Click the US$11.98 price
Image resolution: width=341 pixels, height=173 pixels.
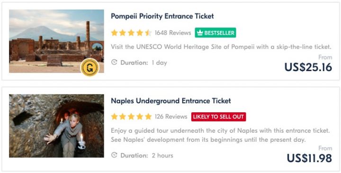pyautogui.click(x=309, y=158)
